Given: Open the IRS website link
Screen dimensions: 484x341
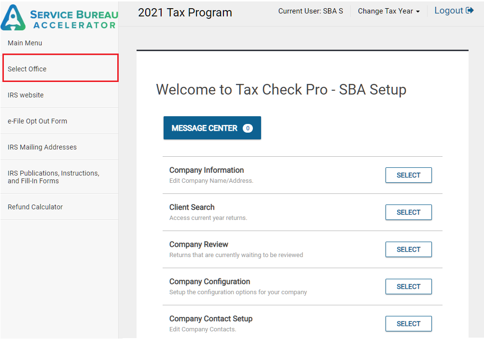Looking at the screenshot, I should pyautogui.click(x=26, y=95).
